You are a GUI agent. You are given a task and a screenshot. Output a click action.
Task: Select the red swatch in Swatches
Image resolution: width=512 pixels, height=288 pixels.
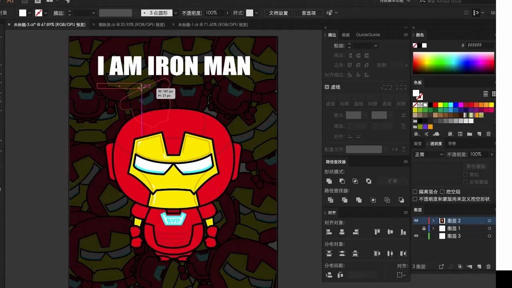pyautogui.click(x=435, y=105)
